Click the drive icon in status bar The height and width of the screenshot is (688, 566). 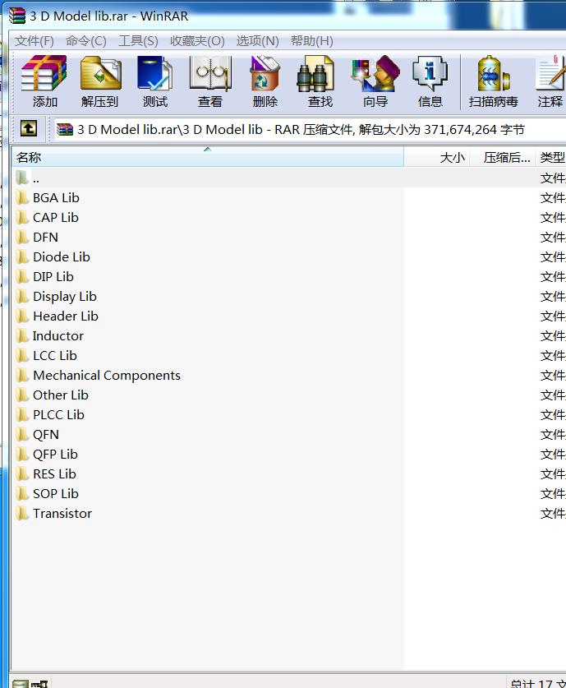(21, 684)
